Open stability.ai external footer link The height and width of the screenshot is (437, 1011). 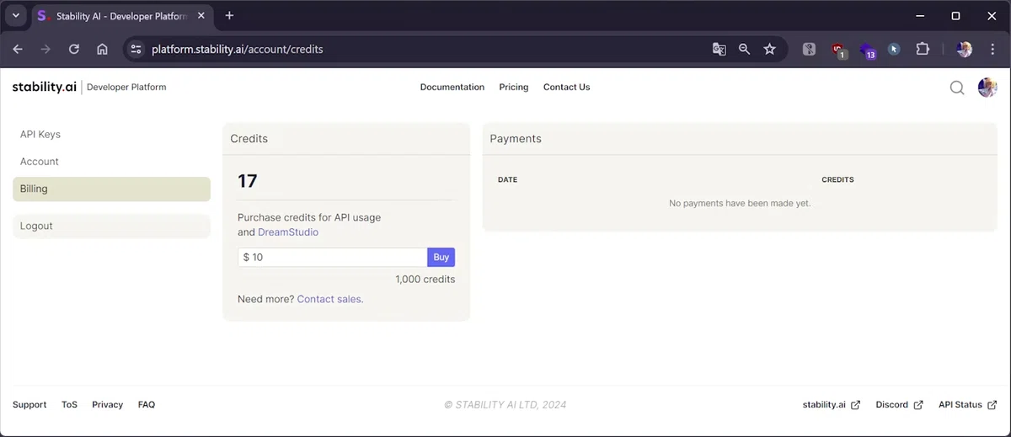point(832,405)
